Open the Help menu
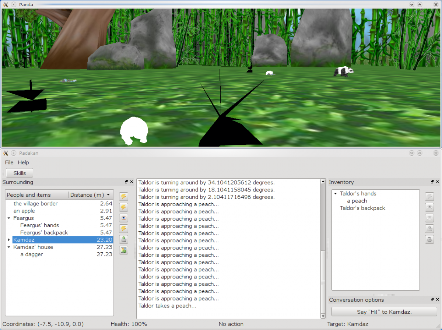The image size is (442, 330). point(23,162)
